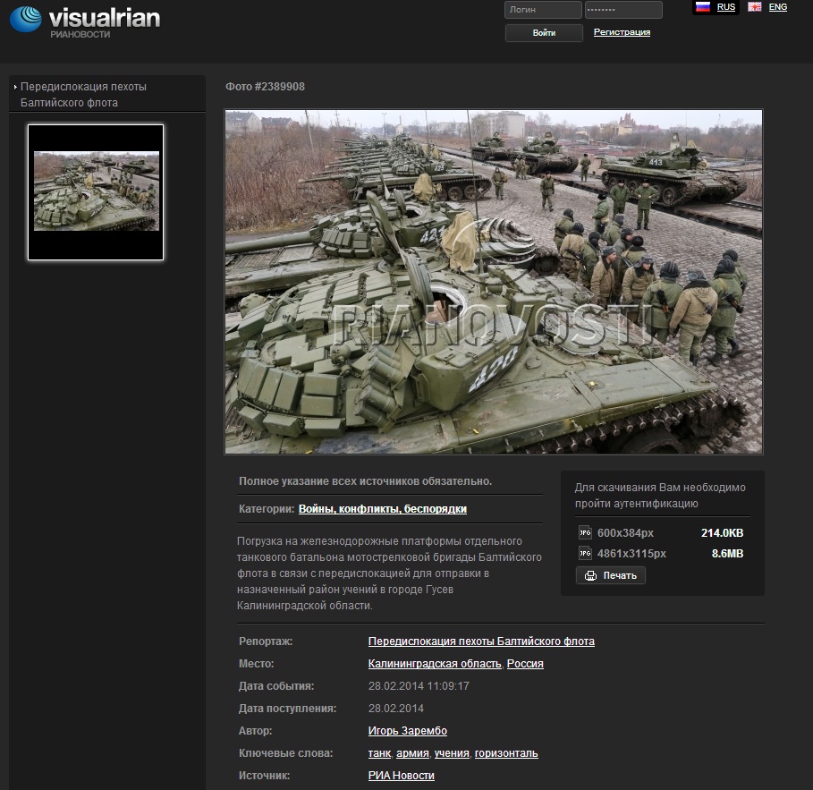Click the visualrian logo
This screenshot has width=813, height=790.
point(85,21)
